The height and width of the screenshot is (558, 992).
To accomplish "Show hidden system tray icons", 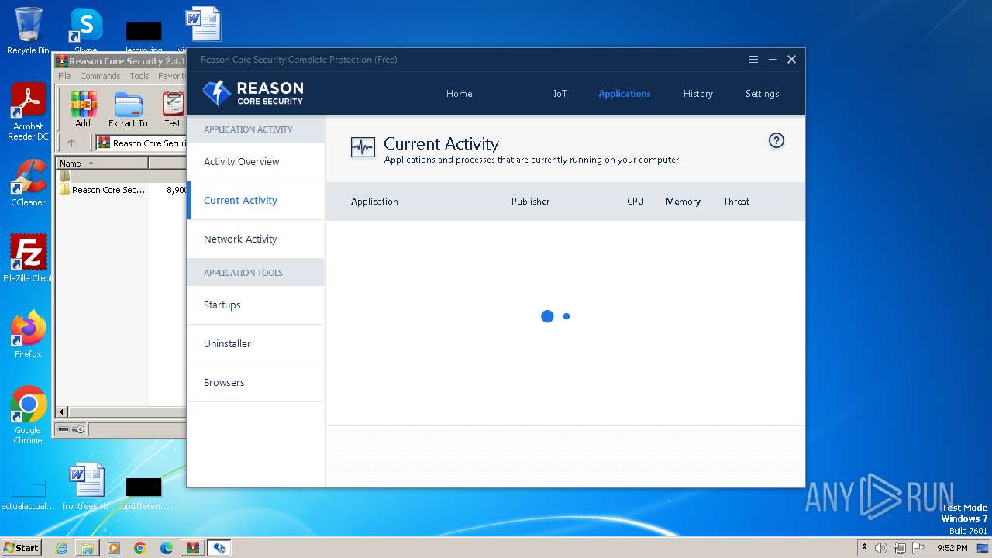I will coord(865,548).
